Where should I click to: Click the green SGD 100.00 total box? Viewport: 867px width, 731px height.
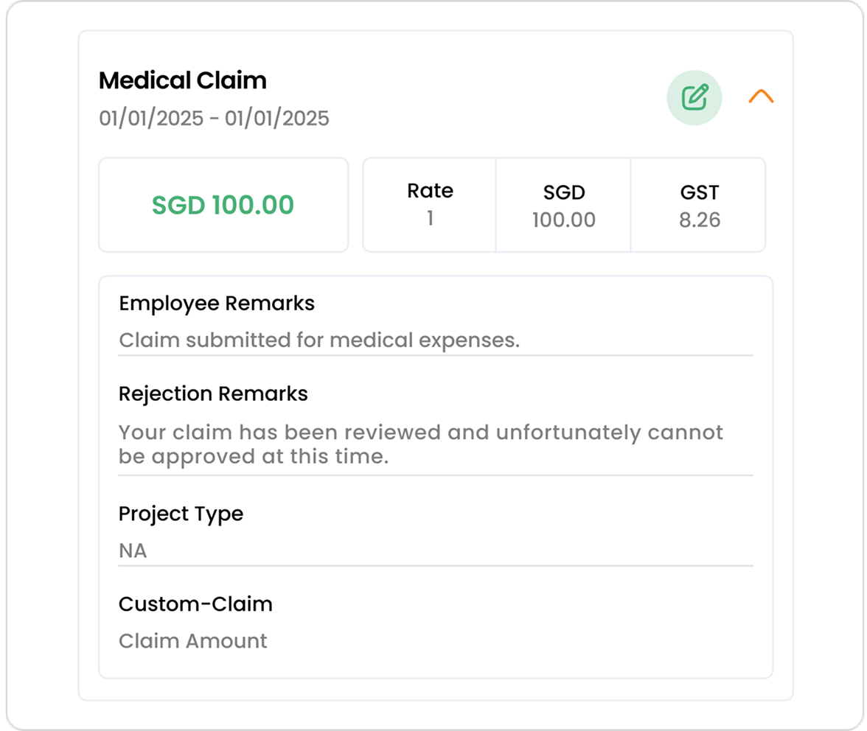click(223, 205)
